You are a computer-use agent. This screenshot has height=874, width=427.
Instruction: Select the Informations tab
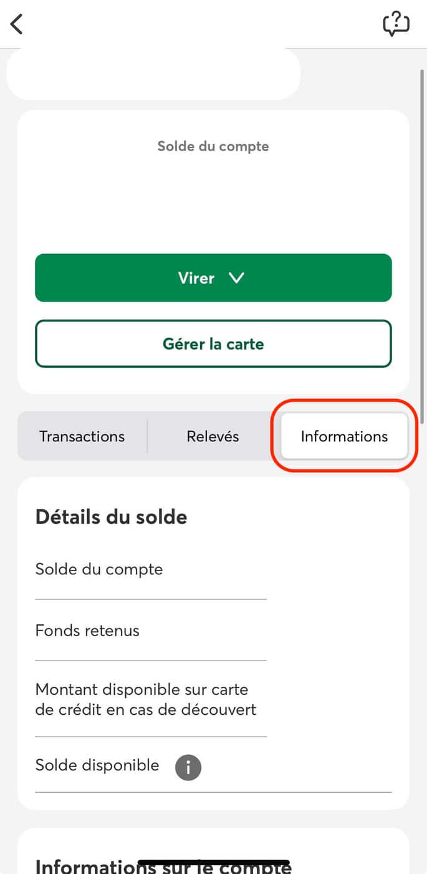(x=343, y=436)
